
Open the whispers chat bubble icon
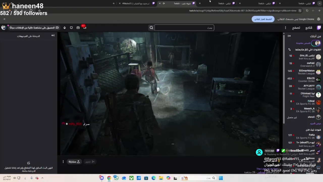(71, 28)
